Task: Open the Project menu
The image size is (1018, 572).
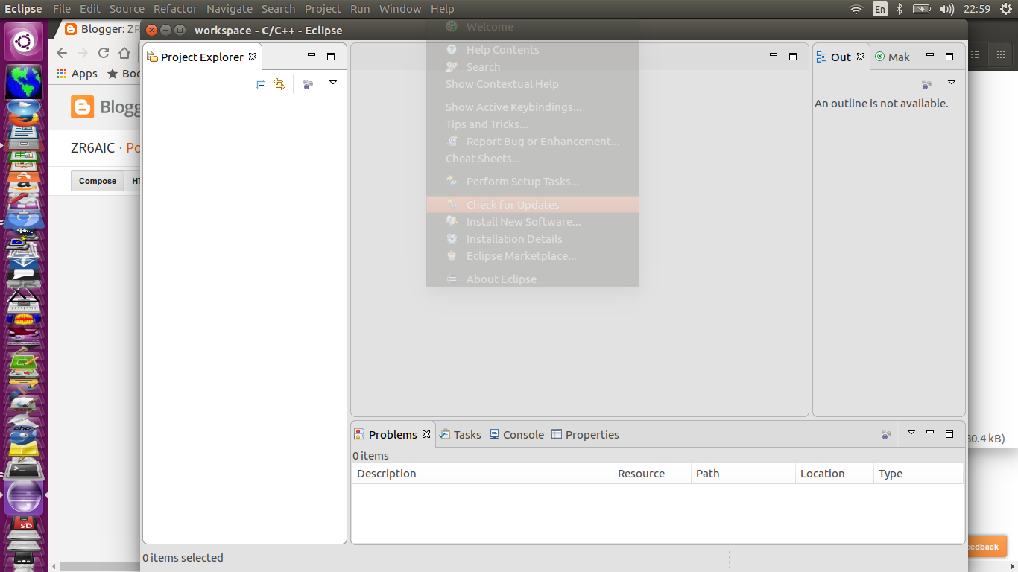Action: 323,9
